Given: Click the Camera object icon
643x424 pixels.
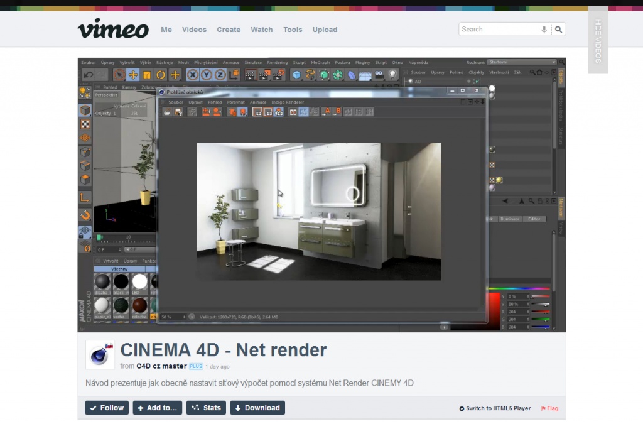Looking at the screenshot, I should (x=379, y=75).
